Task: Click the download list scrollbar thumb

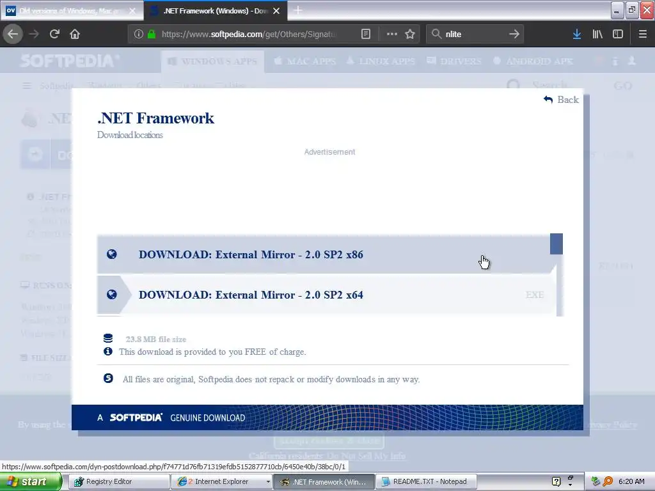Action: [556, 244]
